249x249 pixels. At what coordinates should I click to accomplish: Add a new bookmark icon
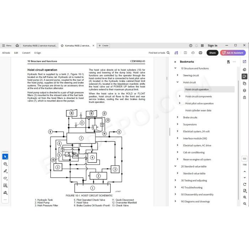tap(228, 62)
